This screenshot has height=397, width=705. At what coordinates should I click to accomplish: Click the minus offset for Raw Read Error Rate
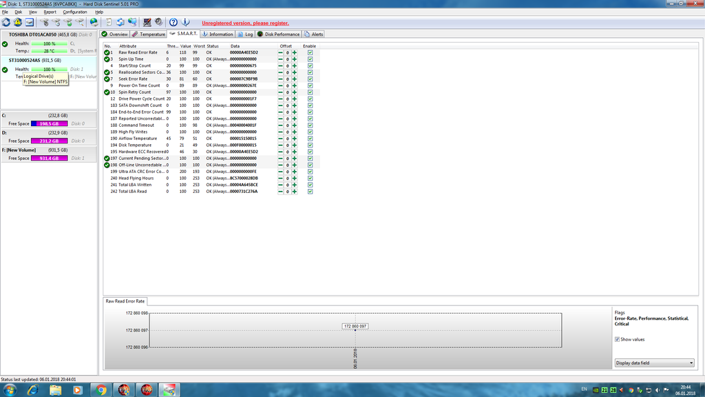pos(281,52)
